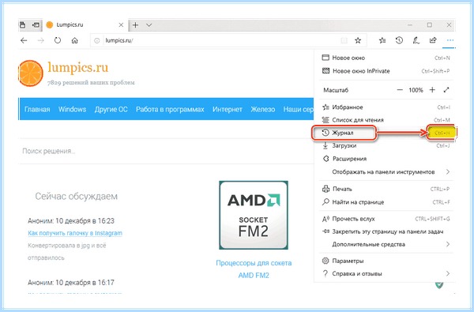The height and width of the screenshot is (312, 474).
Task: Click the AMD Socket FM2 thumbnail
Action: [254, 216]
